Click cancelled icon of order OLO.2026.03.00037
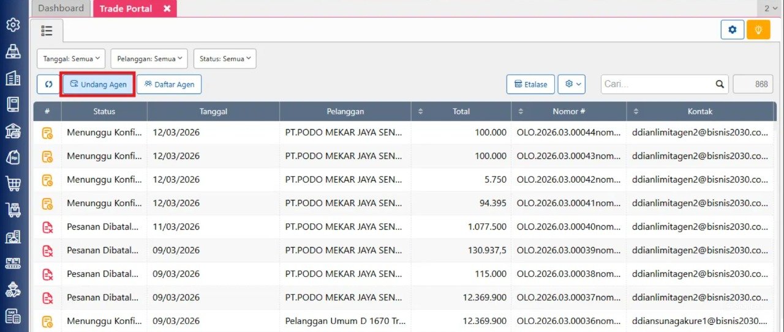The height and width of the screenshot is (332, 784). [47, 298]
